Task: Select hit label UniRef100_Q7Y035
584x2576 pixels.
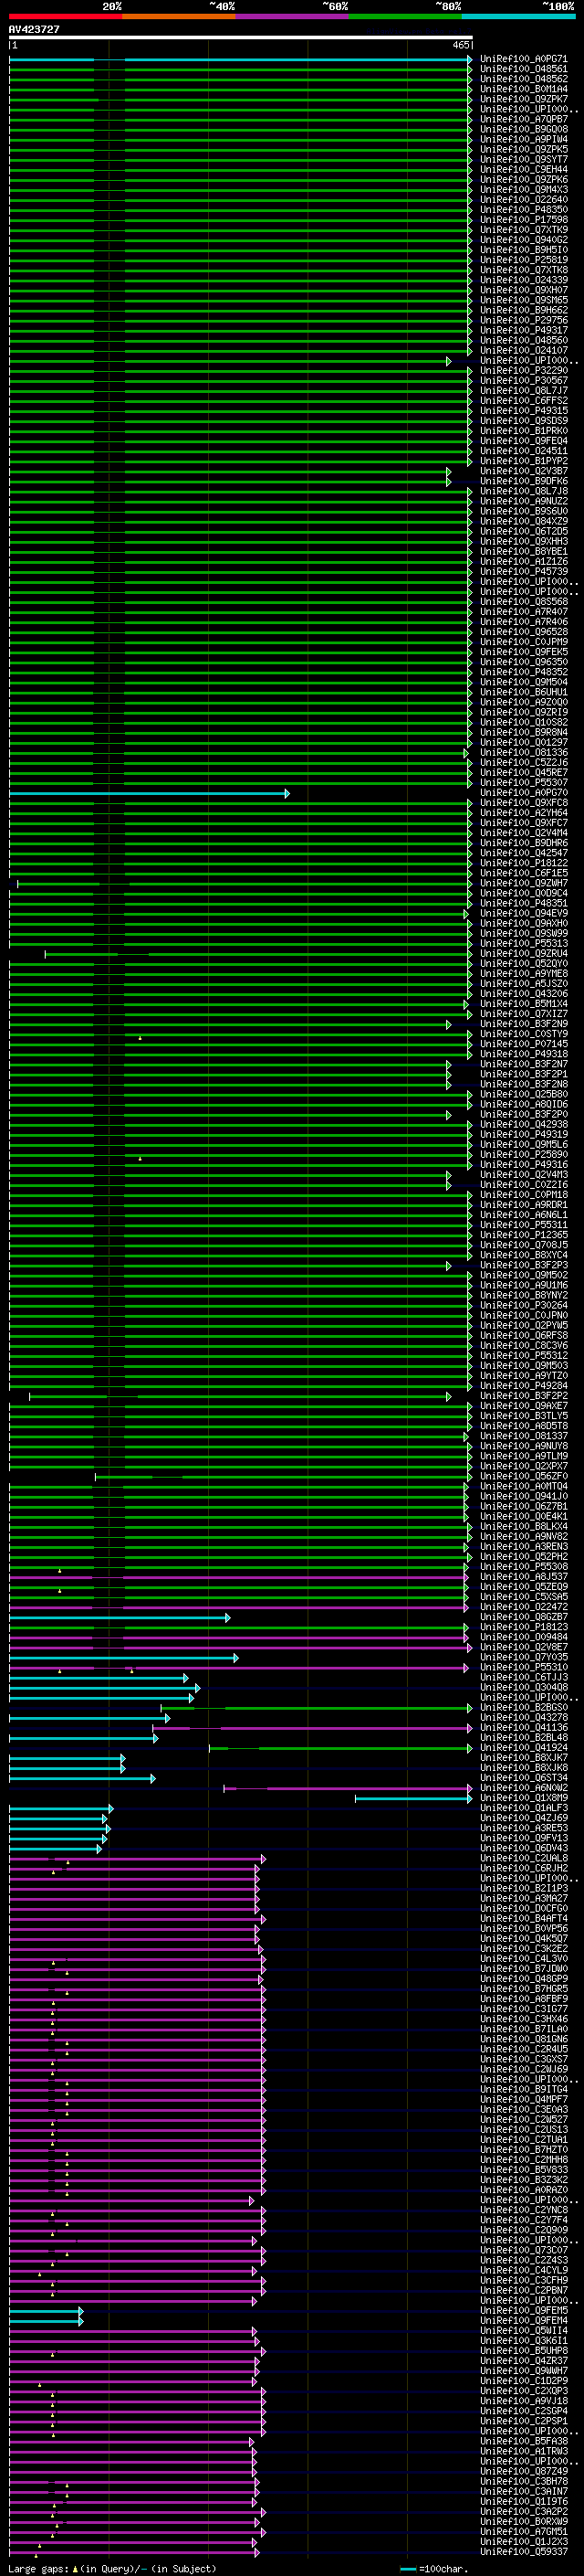Action: click(523, 1657)
